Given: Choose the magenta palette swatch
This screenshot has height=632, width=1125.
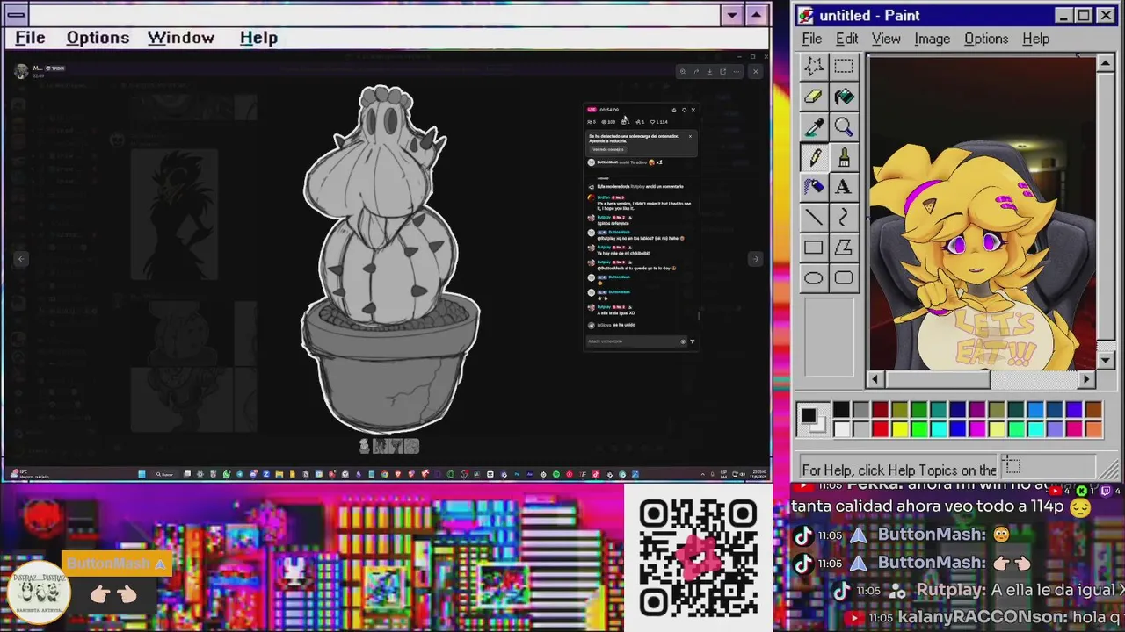Looking at the screenshot, I should click(x=976, y=429).
